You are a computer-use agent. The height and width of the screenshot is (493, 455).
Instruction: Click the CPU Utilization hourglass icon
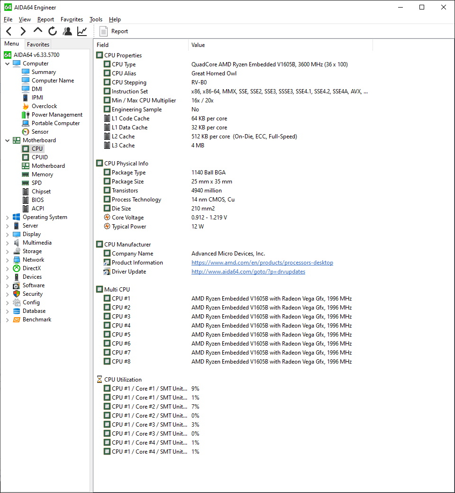100,380
